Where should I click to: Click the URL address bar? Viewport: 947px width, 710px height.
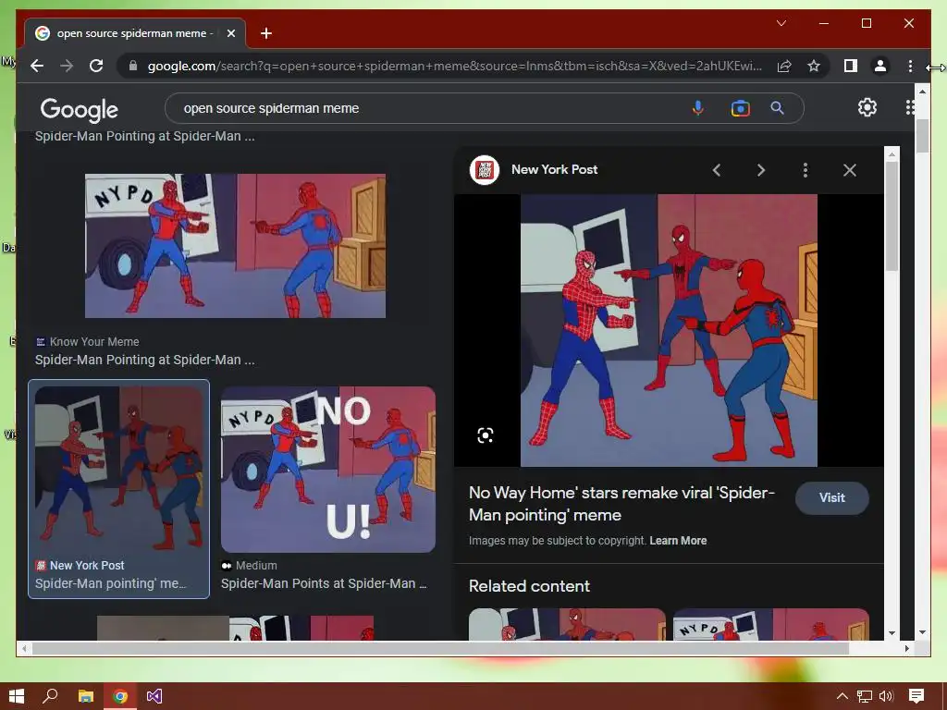(x=455, y=66)
